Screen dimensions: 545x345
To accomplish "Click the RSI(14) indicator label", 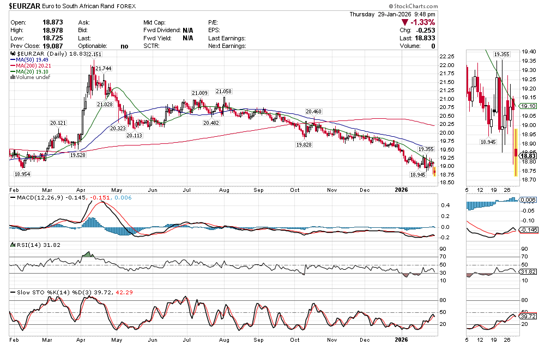I will click(26, 245).
